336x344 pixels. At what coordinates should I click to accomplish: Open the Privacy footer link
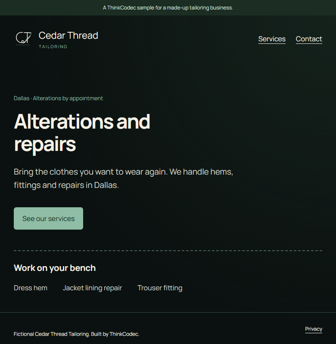tap(314, 329)
